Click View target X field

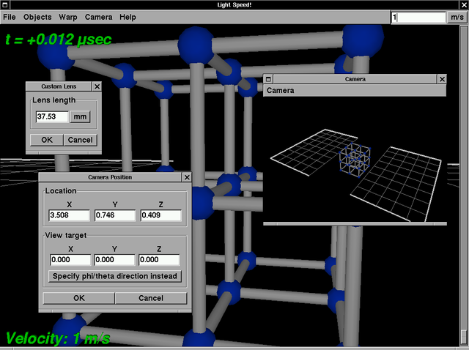pyautogui.click(x=70, y=259)
